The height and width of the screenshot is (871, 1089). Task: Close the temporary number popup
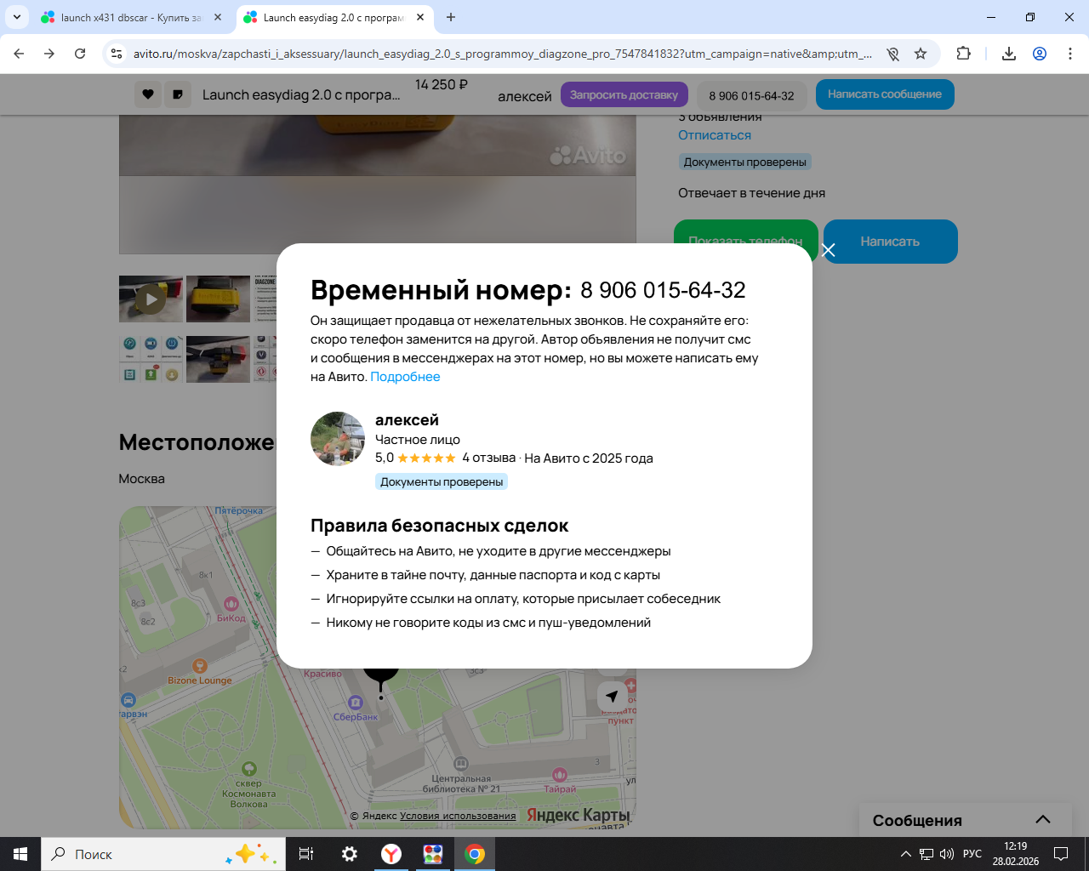tap(829, 250)
